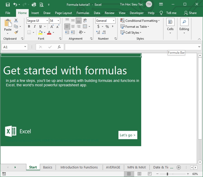
Task: Click the vertical scrollbar down arrow
Action: click(x=200, y=162)
